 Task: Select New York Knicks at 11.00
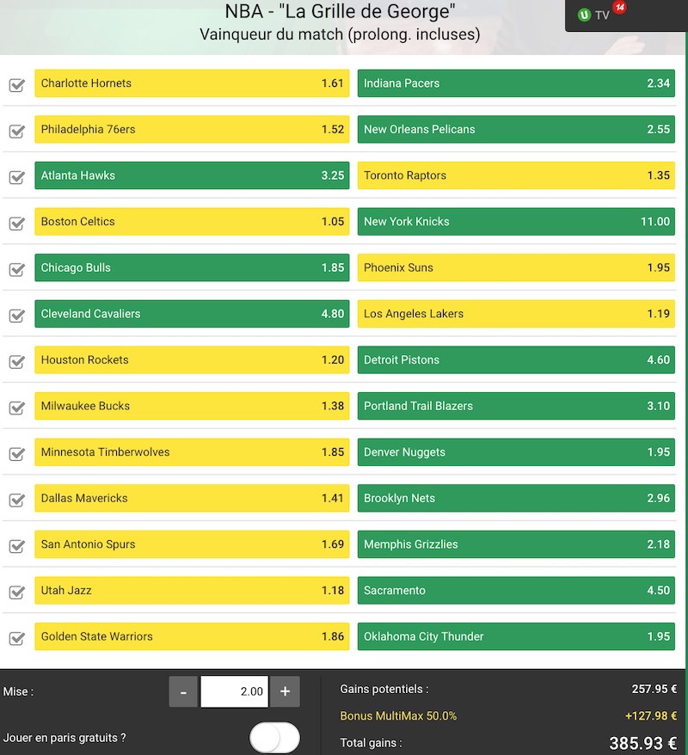coord(516,222)
